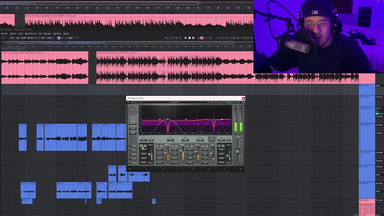This screenshot has width=384, height=216.
Task: Unfold the 4 Audio track
Action: pyautogui.click(x=362, y=108)
